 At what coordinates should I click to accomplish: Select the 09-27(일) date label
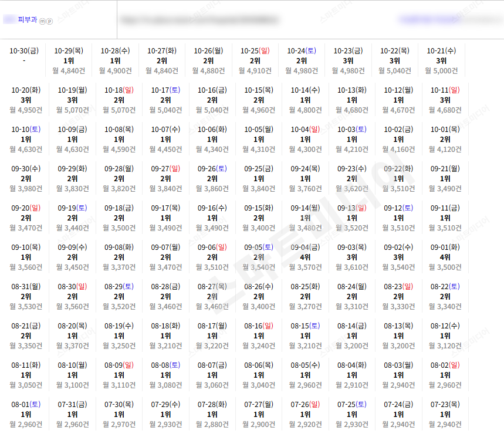pyautogui.click(x=166, y=169)
